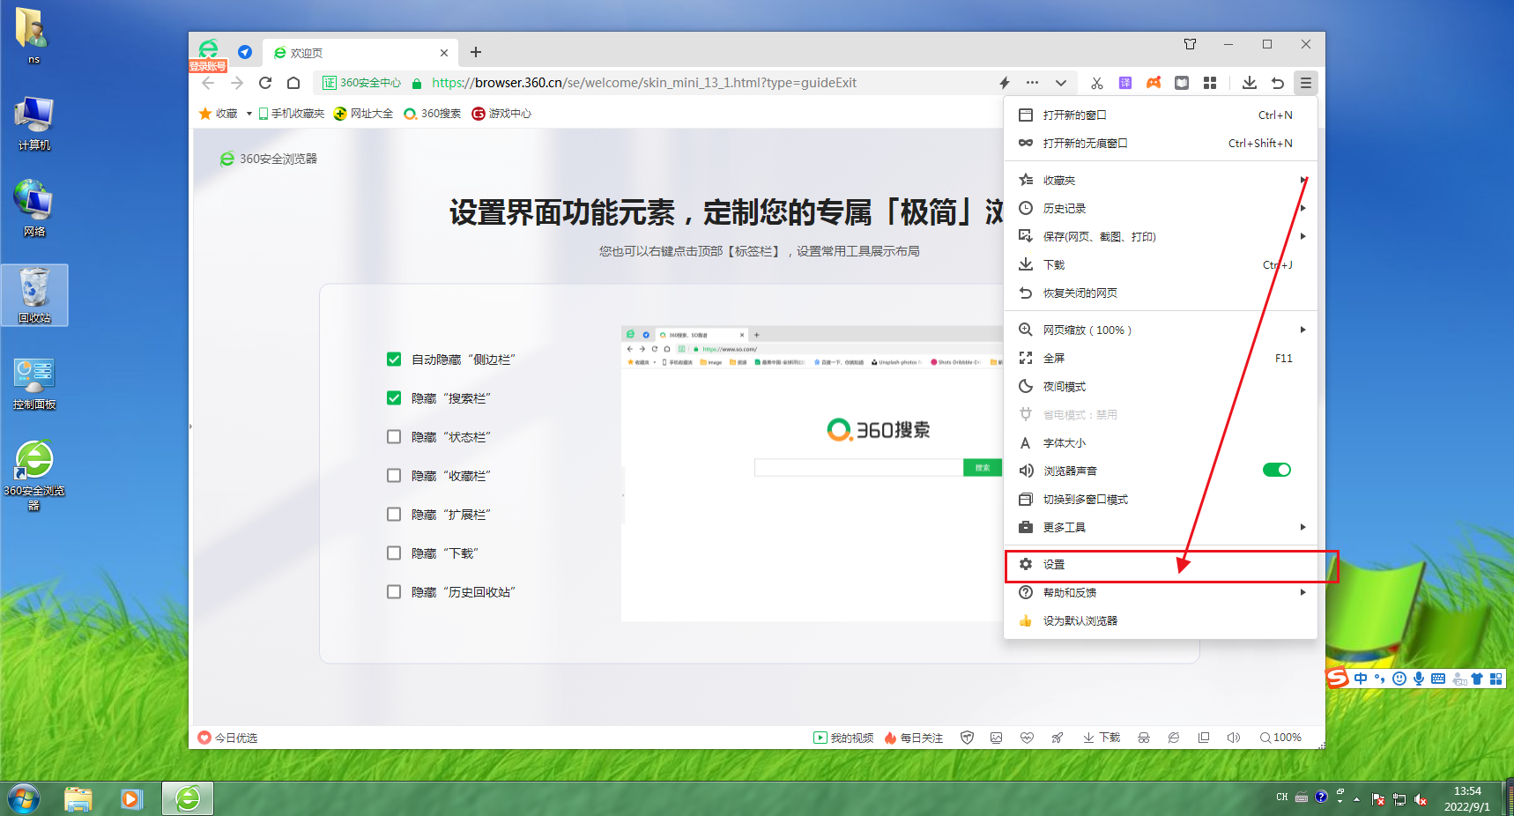The height and width of the screenshot is (816, 1514).
Task: Expand 帮助和反馈 submenu
Action: pyautogui.click(x=1161, y=593)
